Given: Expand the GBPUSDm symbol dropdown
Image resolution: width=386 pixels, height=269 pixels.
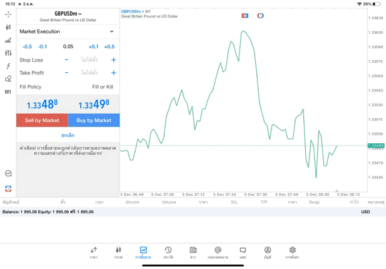Looking at the screenshot, I should (x=68, y=13).
